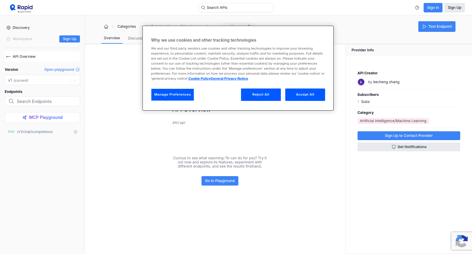This screenshot has height=254, width=472.
Task: Click the Artificial Intelligence/Machine Learning category tag
Action: [x=393, y=121]
